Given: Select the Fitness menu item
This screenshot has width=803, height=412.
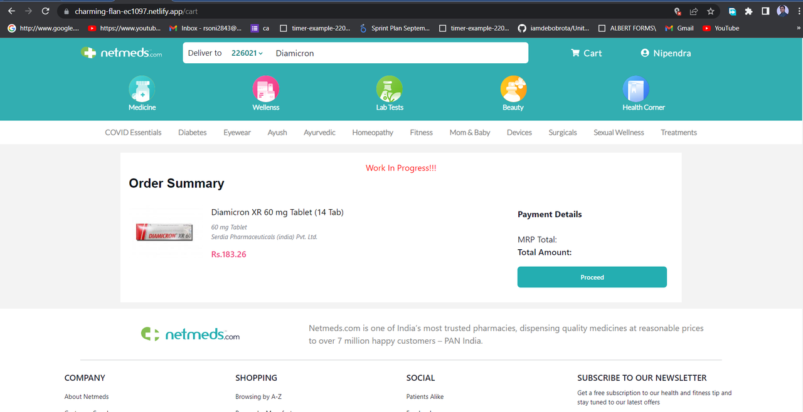Looking at the screenshot, I should 422,133.
